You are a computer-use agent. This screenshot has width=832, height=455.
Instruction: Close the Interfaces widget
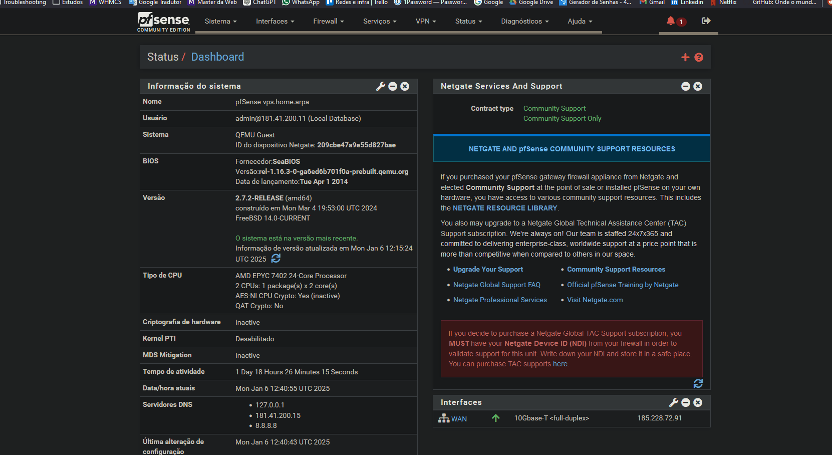coord(698,402)
